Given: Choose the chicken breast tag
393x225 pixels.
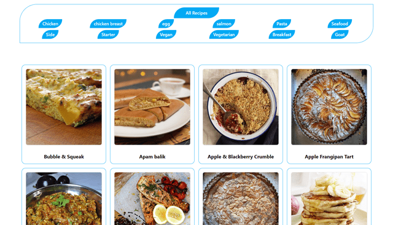Looking at the screenshot, I should (x=108, y=23).
